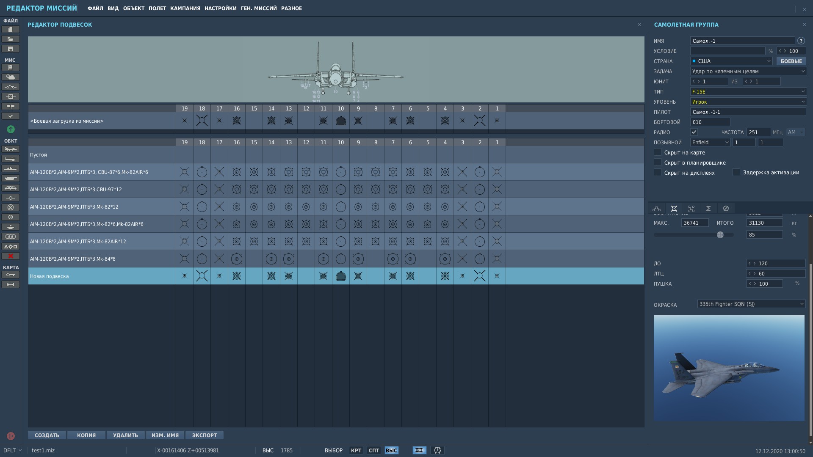
Task: Click the save mission floppy icon
Action: coord(11,49)
